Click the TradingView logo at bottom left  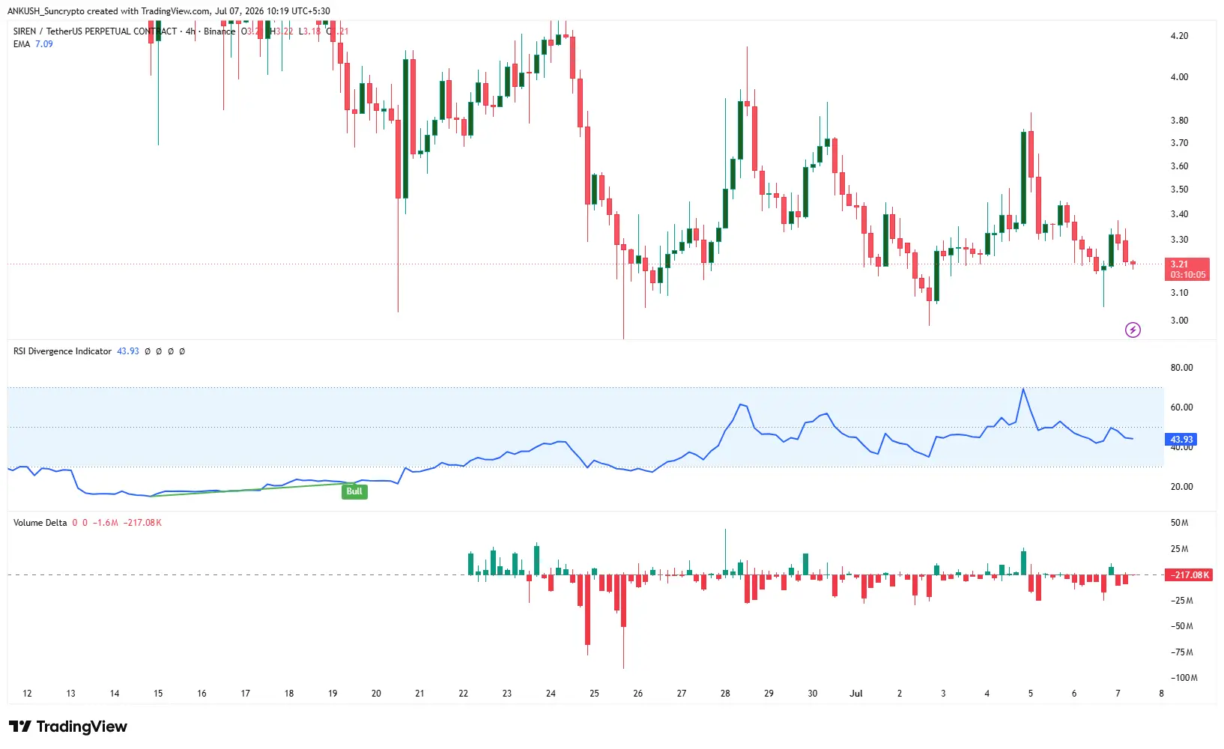(68, 727)
